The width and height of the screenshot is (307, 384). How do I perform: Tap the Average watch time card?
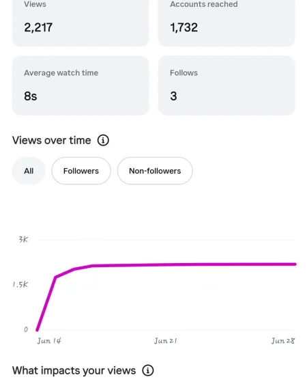pos(81,85)
